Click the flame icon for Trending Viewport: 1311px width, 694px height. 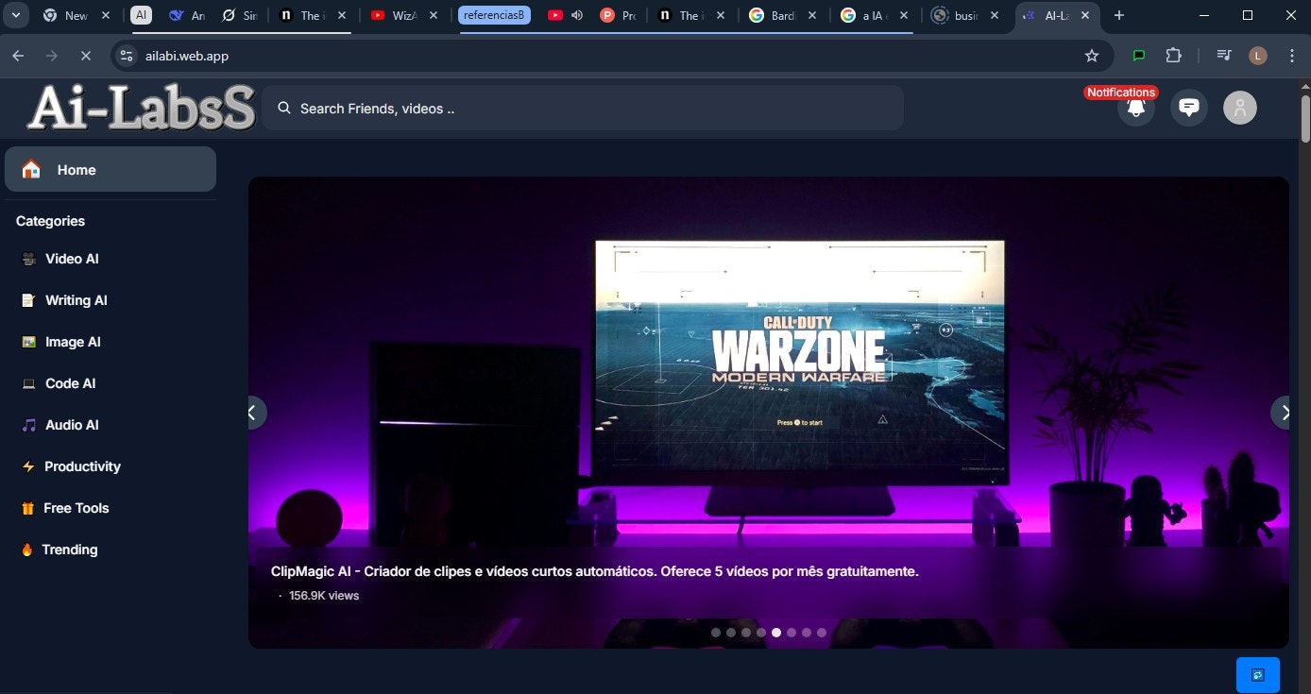[x=26, y=550]
